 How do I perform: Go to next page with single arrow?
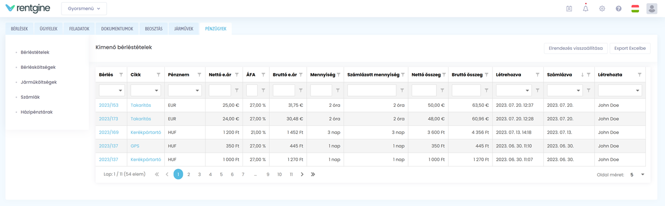[x=302, y=175]
